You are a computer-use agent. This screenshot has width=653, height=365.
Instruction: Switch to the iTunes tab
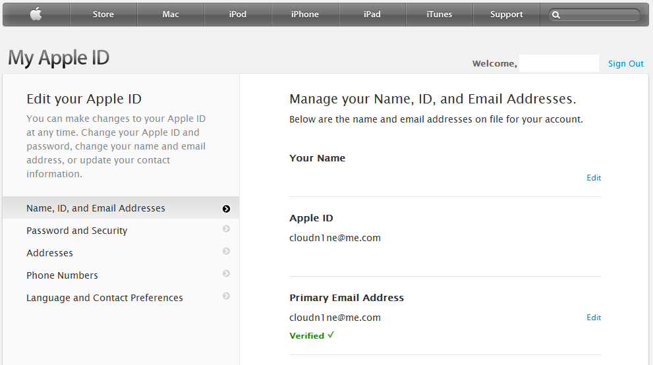pos(440,14)
